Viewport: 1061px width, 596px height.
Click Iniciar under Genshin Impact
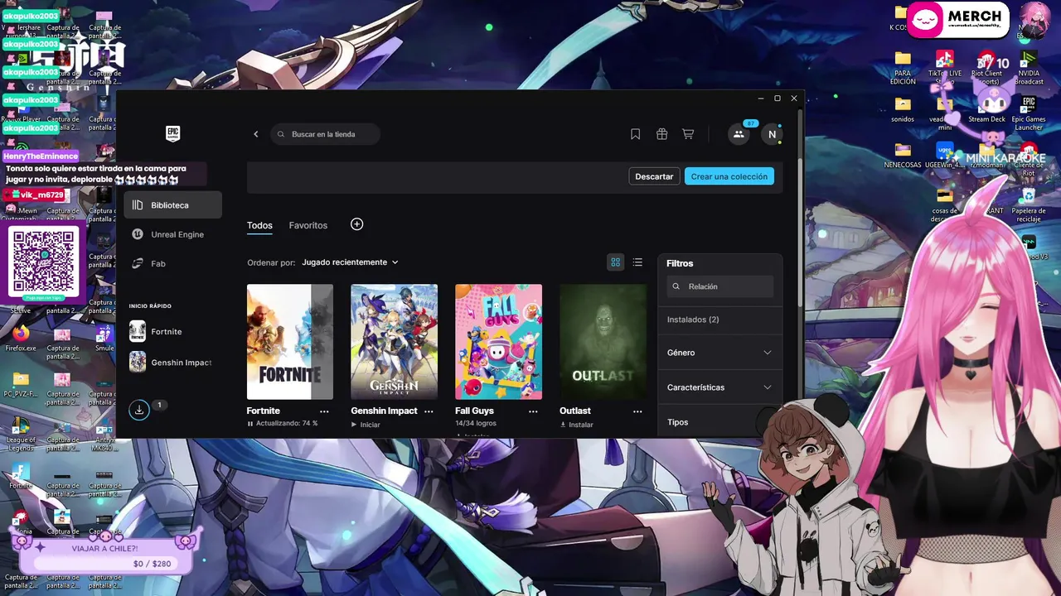click(366, 425)
